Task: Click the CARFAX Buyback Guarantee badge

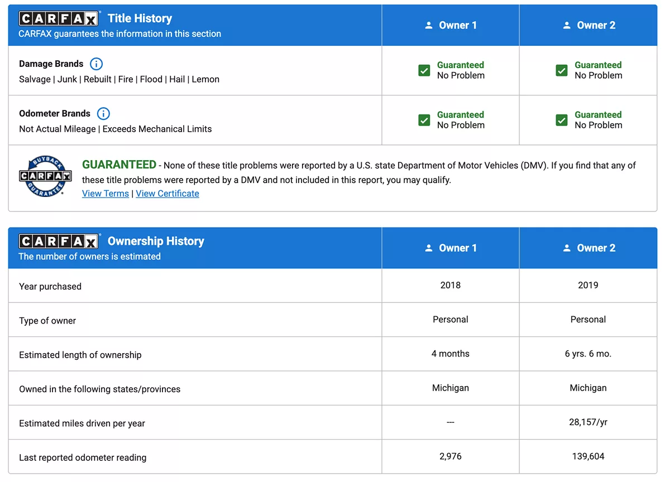Action: pyautogui.click(x=45, y=176)
